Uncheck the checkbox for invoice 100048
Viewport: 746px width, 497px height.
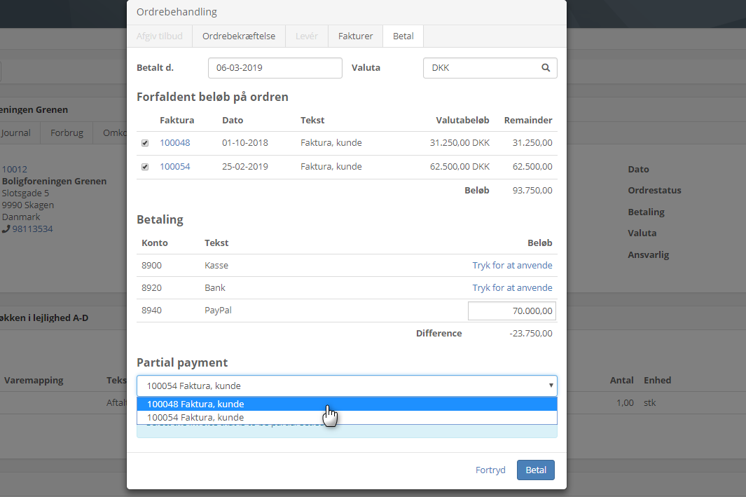[x=145, y=143]
